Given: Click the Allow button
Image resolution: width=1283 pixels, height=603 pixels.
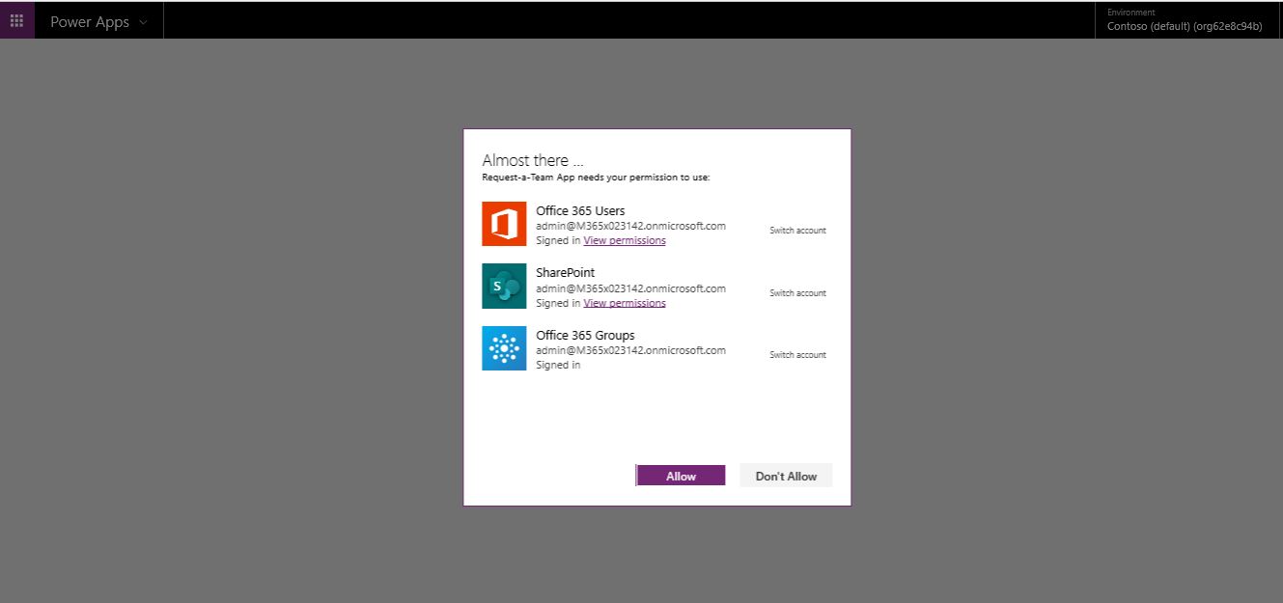Looking at the screenshot, I should click(x=681, y=476).
